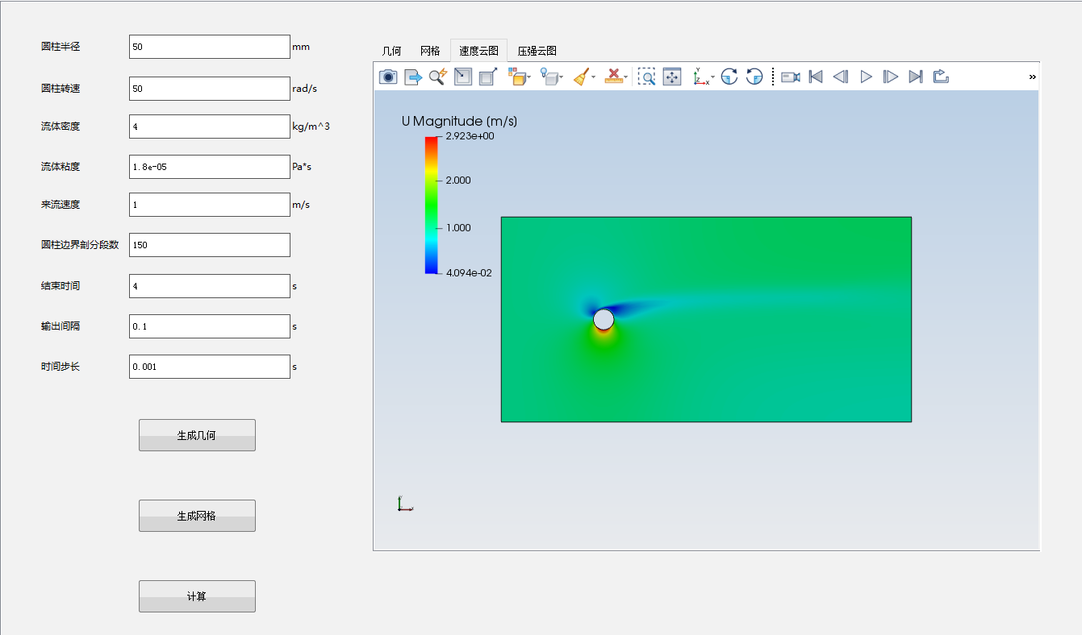Image resolution: width=1082 pixels, height=635 pixels.
Task: Activate the zoom-to-box selection icon
Action: [x=647, y=77]
